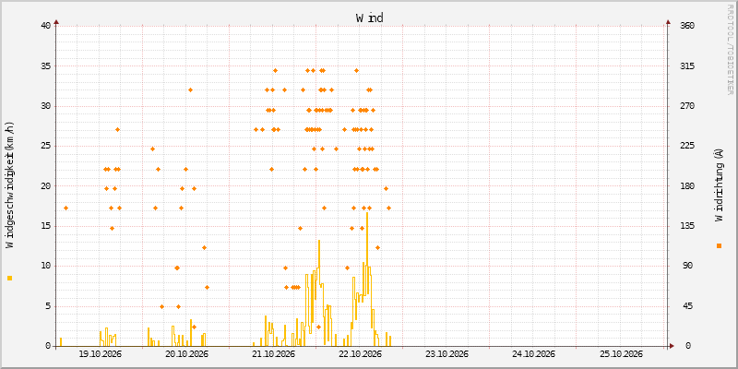738x369 pixels.
Task: Click the orange wind direction legend square
Action: click(x=719, y=245)
